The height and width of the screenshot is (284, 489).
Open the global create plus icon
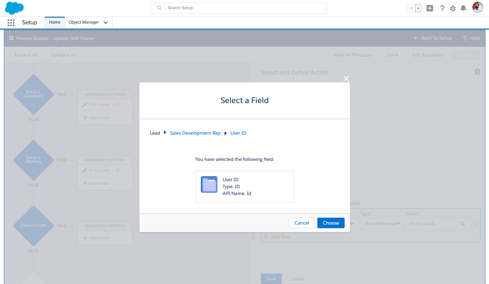pos(430,8)
